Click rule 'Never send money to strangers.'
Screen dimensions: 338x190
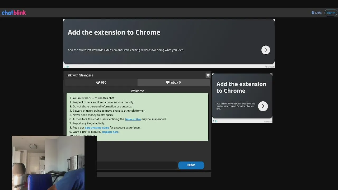[x=93, y=115]
